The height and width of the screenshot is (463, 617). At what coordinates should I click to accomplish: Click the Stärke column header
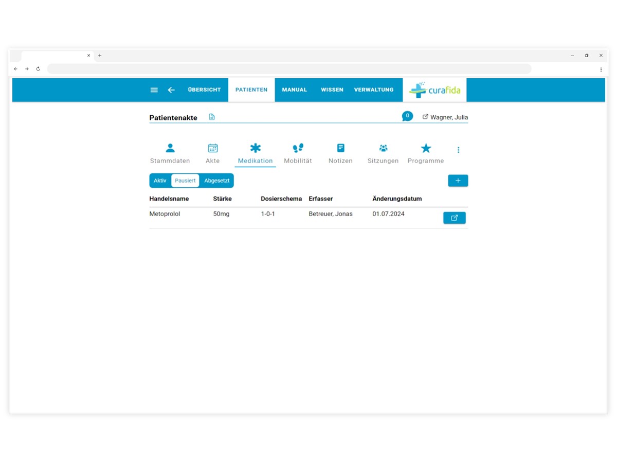coord(223,199)
